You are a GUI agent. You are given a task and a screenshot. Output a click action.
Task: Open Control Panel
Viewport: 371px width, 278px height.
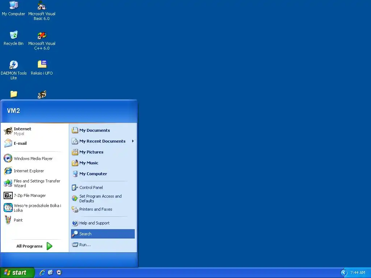click(103, 188)
